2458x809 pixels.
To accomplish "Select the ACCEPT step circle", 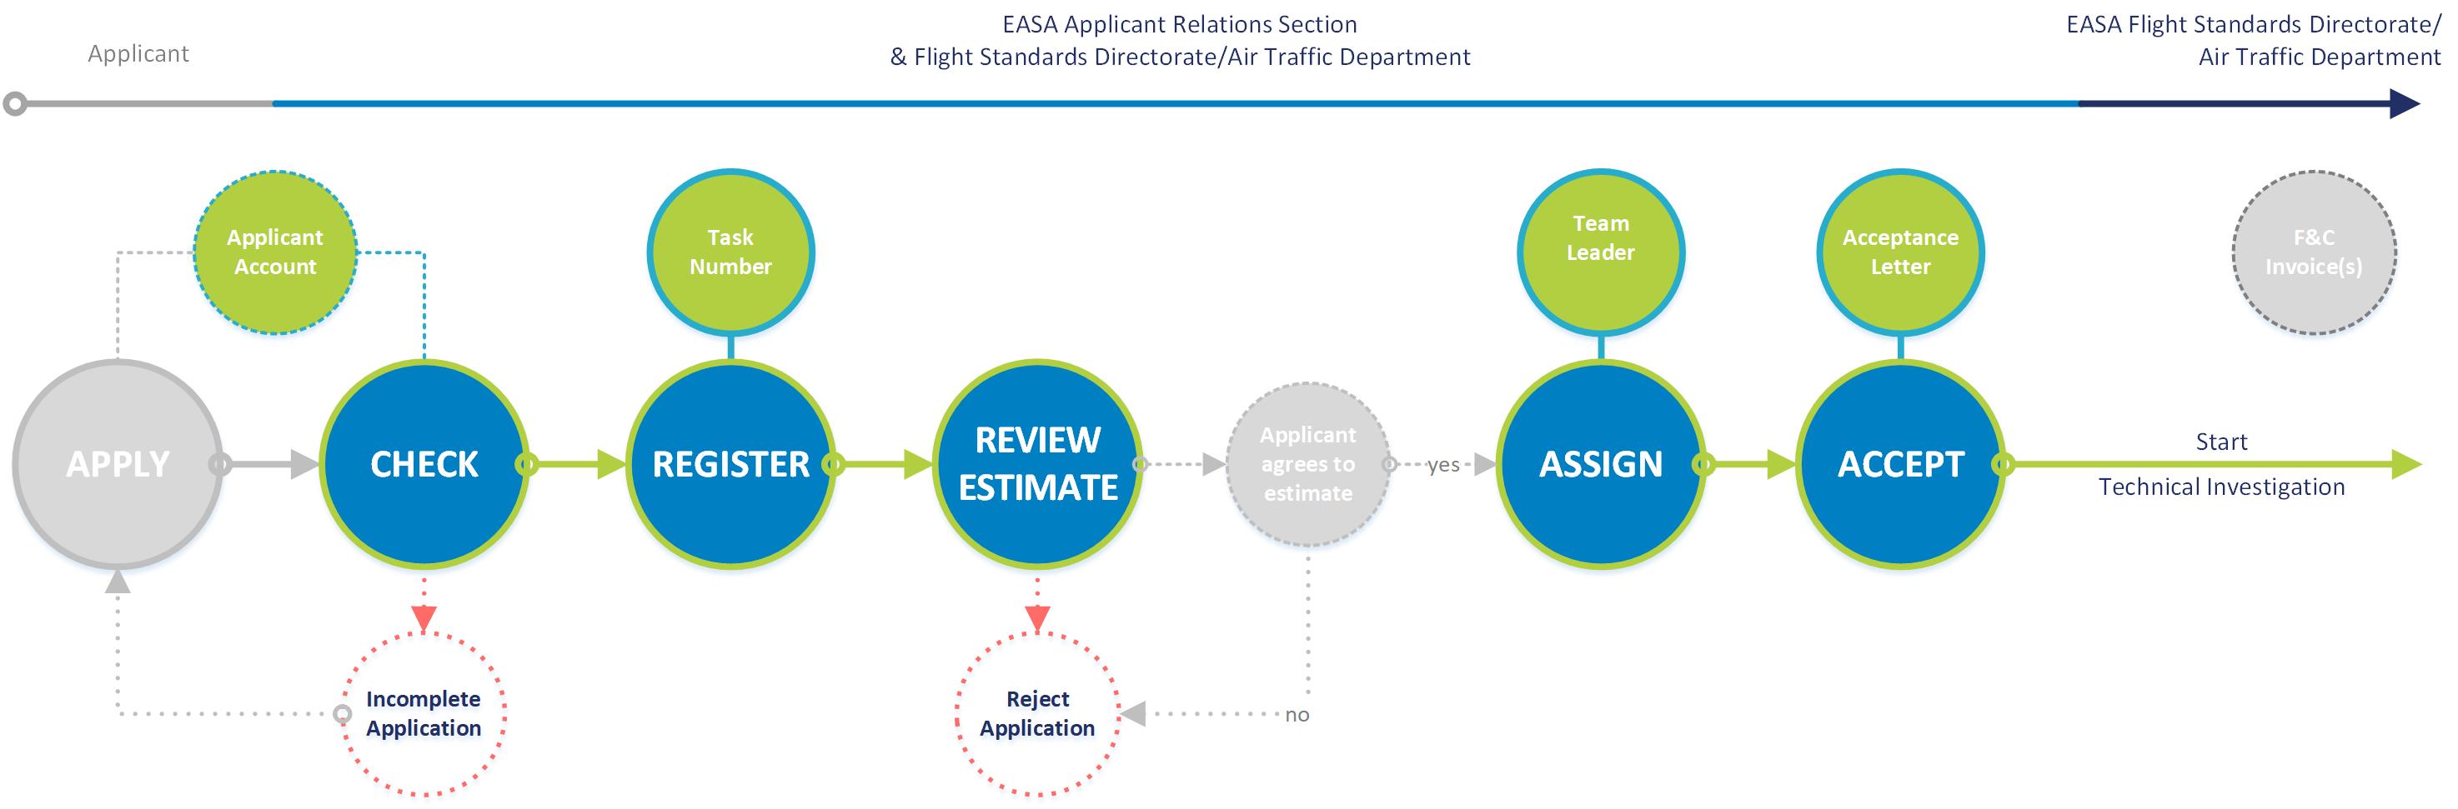I will [x=1900, y=465].
